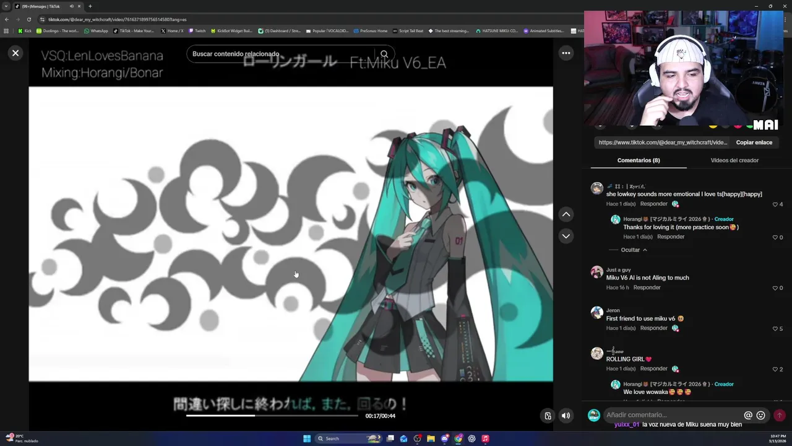Open Task View on the taskbar
Screen dimensions: 792x446
coord(390,439)
